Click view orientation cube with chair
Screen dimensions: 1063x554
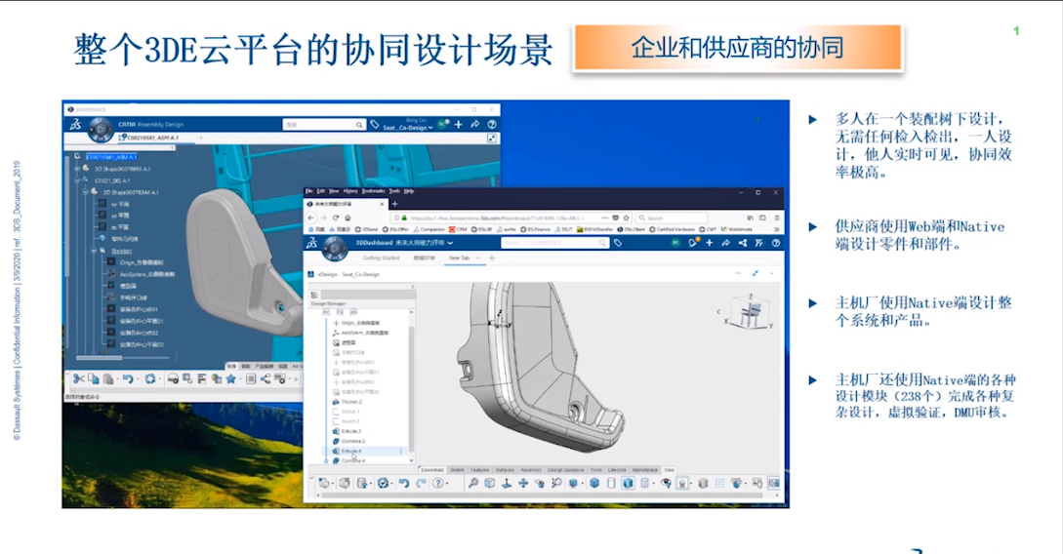(749, 313)
